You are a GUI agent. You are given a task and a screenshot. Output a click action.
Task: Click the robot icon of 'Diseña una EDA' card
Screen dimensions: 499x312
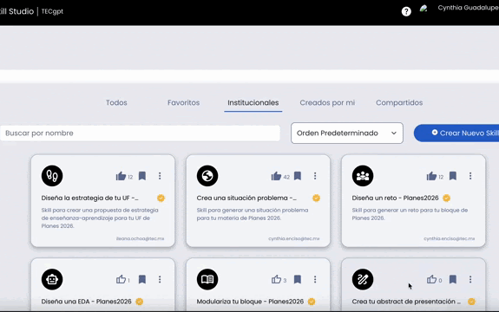[52, 279]
